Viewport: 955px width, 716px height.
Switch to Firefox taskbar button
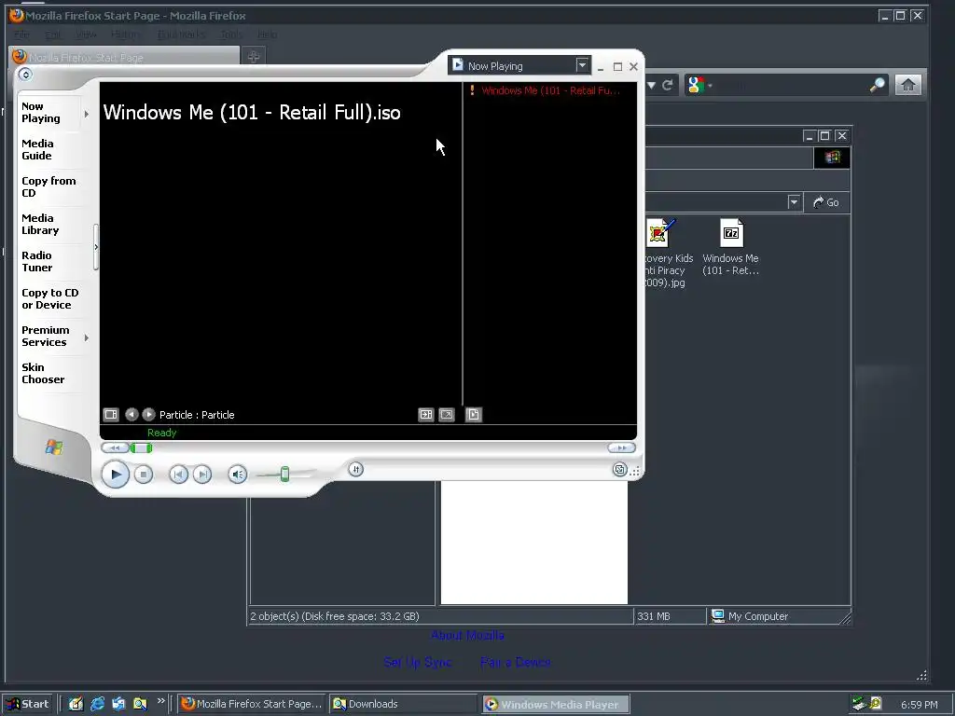(x=252, y=704)
